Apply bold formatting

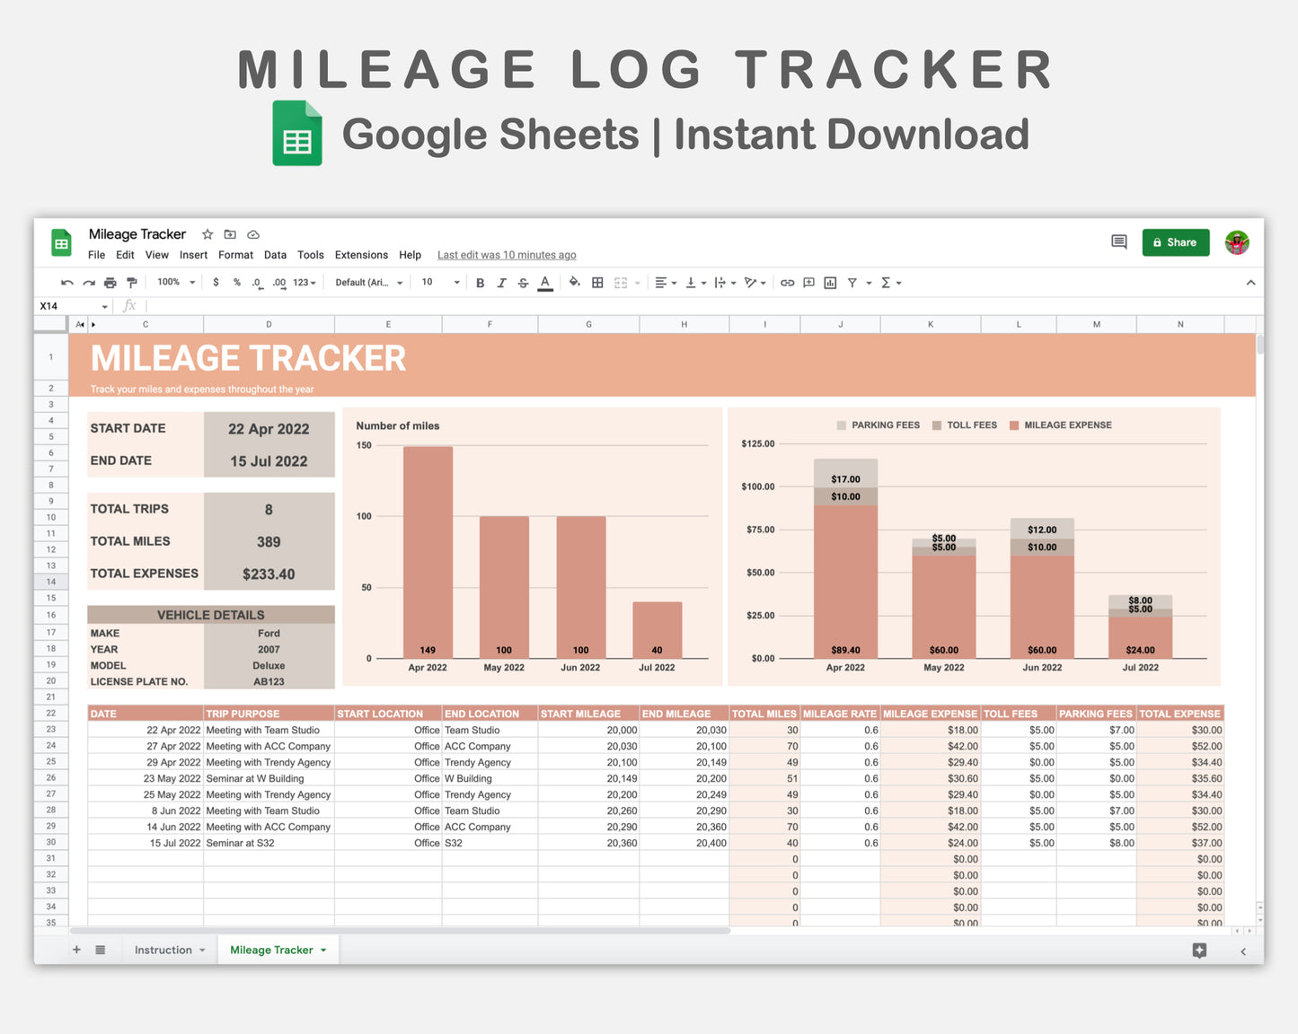tap(480, 282)
